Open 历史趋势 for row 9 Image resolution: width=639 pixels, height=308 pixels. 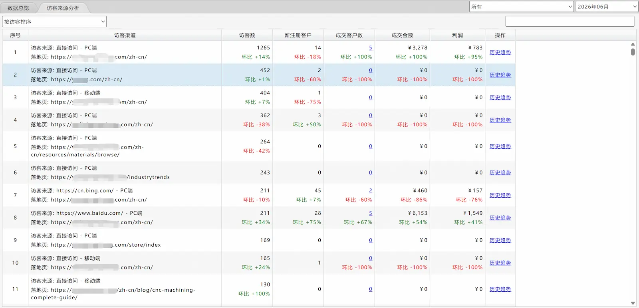coord(500,240)
